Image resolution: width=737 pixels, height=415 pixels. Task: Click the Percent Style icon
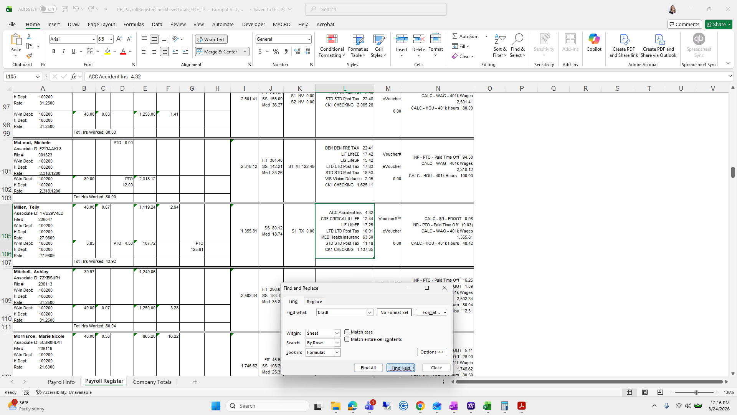[x=276, y=51]
